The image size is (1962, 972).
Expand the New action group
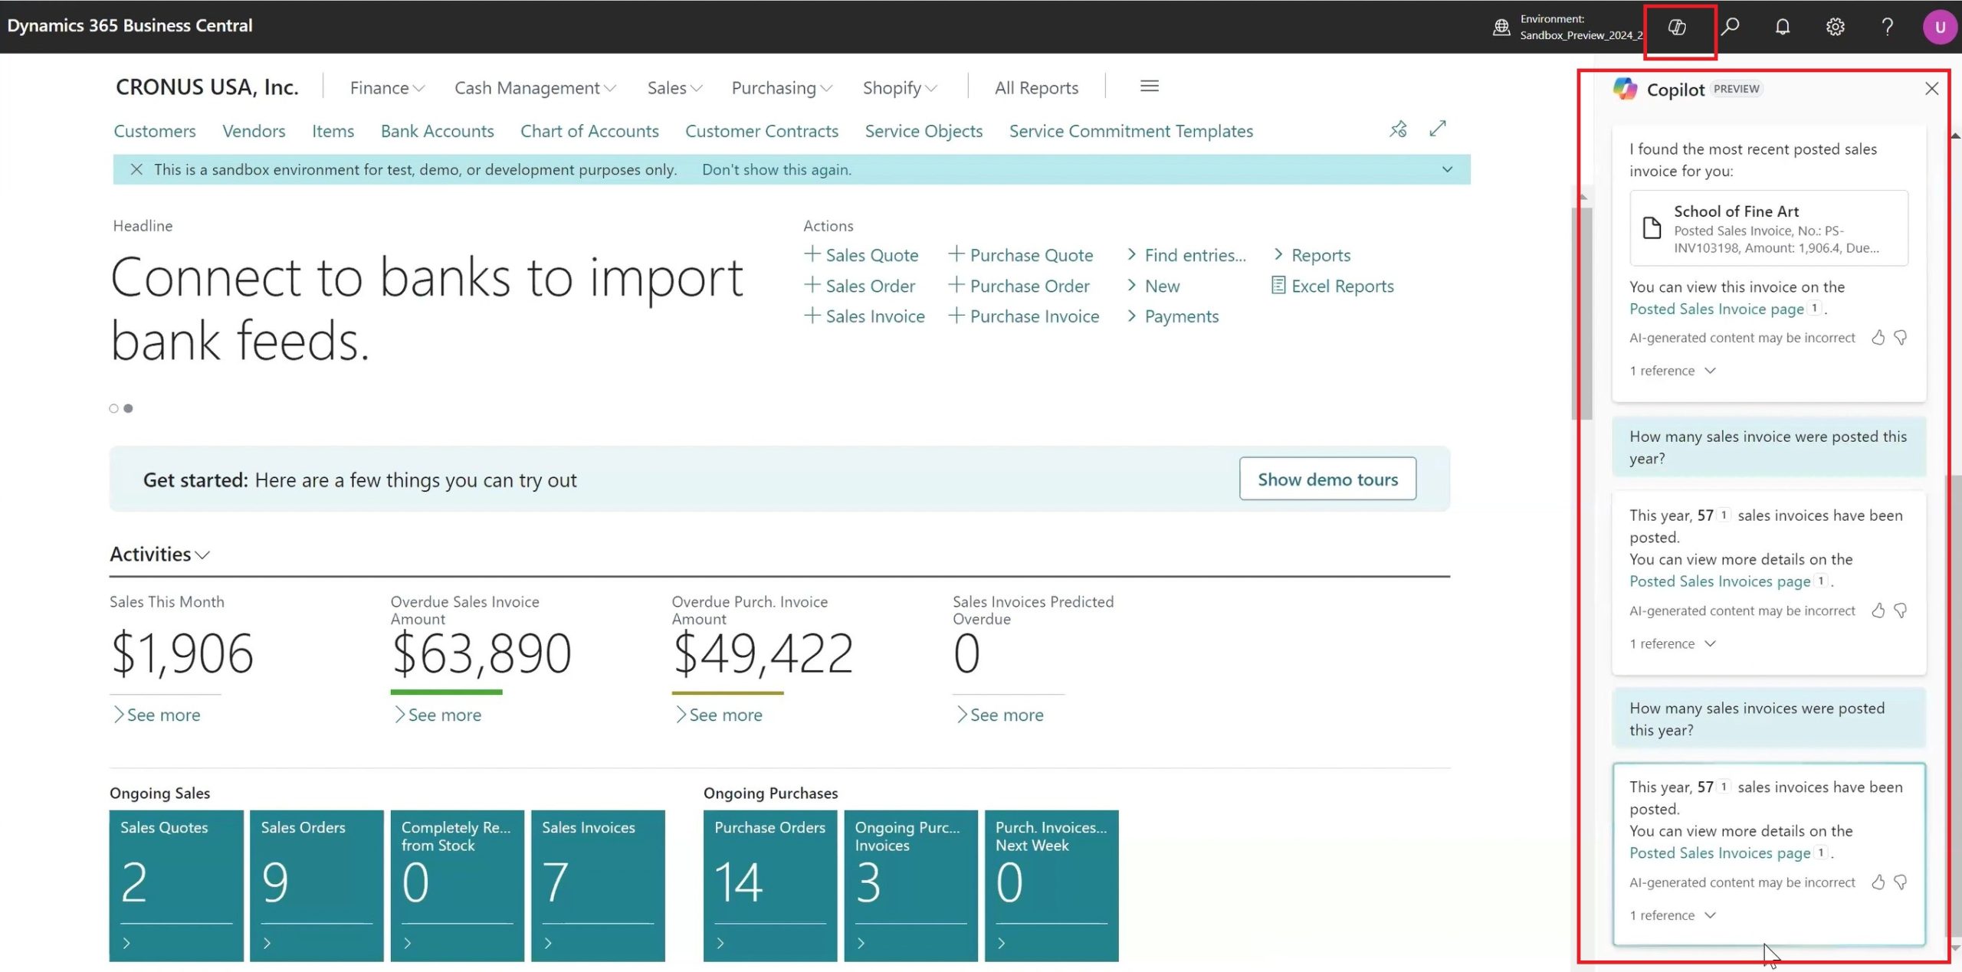click(1153, 286)
